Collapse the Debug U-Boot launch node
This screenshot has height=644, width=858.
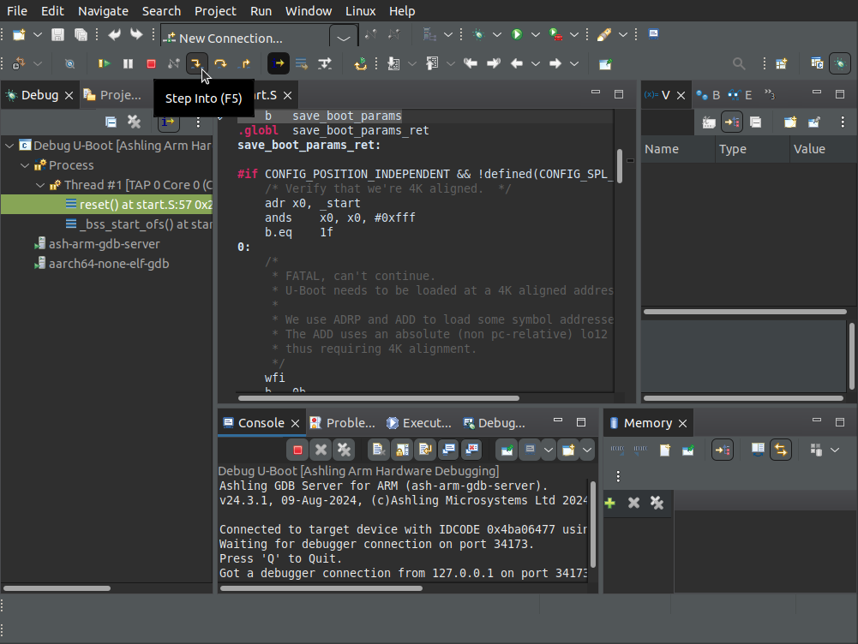[x=9, y=146]
